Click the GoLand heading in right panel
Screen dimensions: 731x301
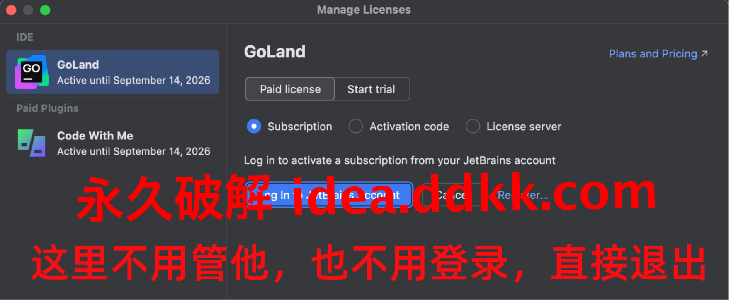click(x=274, y=52)
